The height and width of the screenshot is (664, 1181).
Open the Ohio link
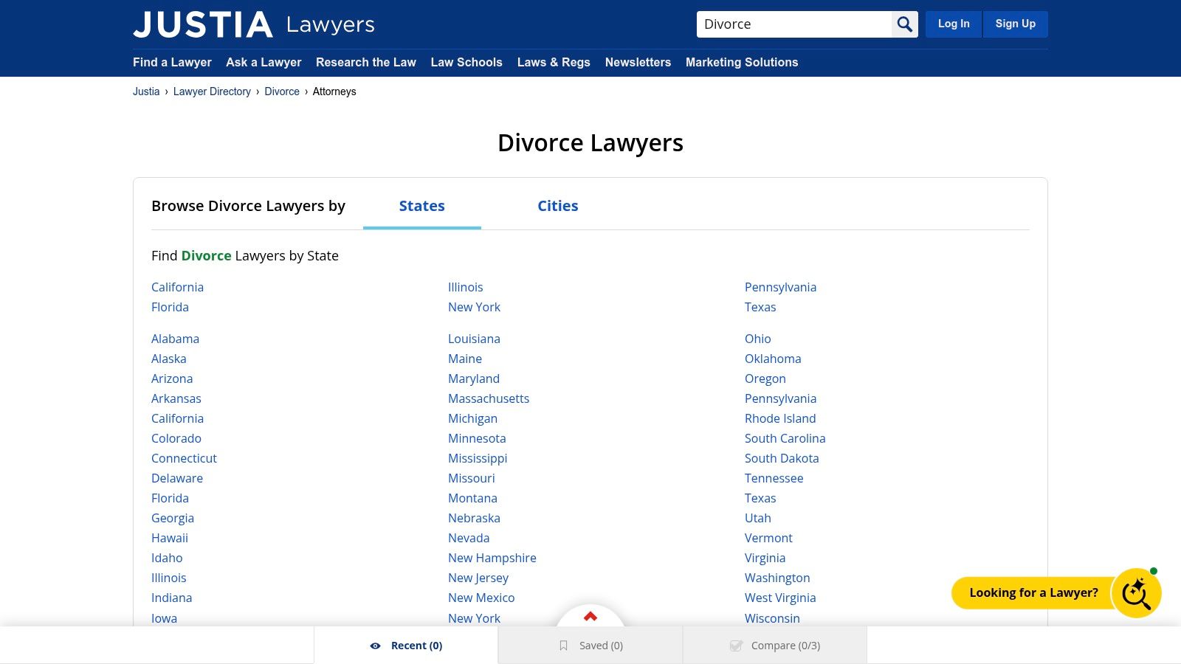coord(758,339)
